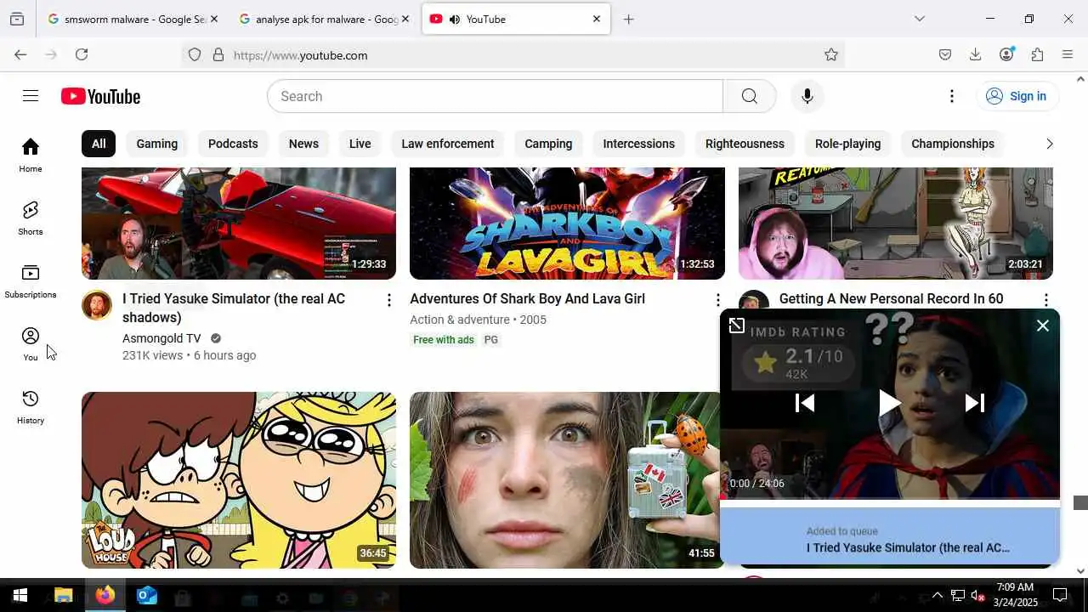Click the YouTube logo
The width and height of the screenshot is (1088, 612).
click(x=100, y=96)
